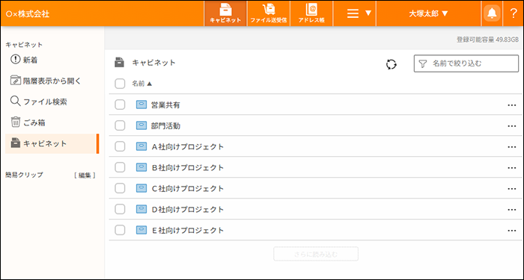Focus the 名前で絞り込む filter field

coord(466,63)
